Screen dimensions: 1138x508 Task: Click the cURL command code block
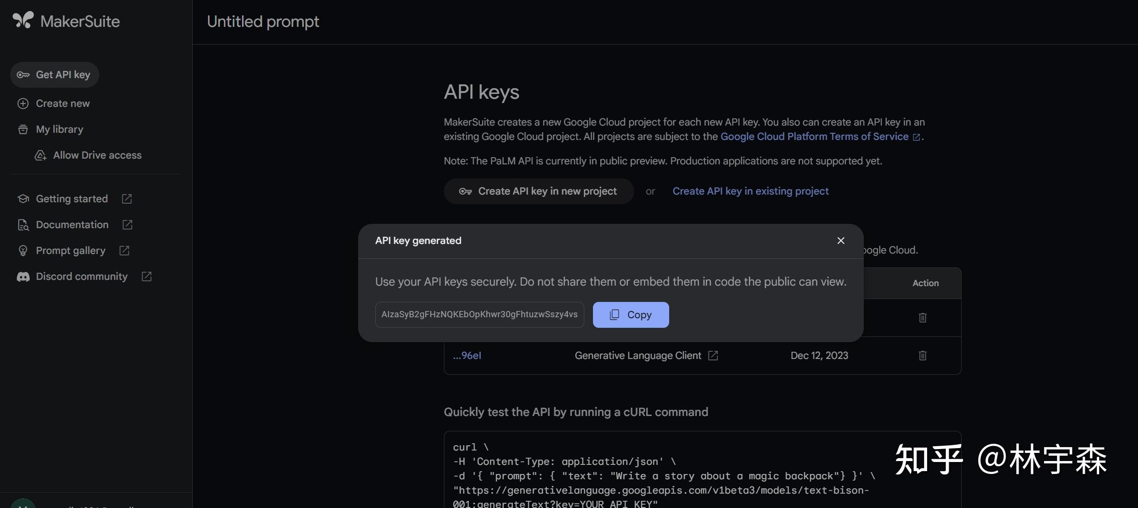[702, 470]
